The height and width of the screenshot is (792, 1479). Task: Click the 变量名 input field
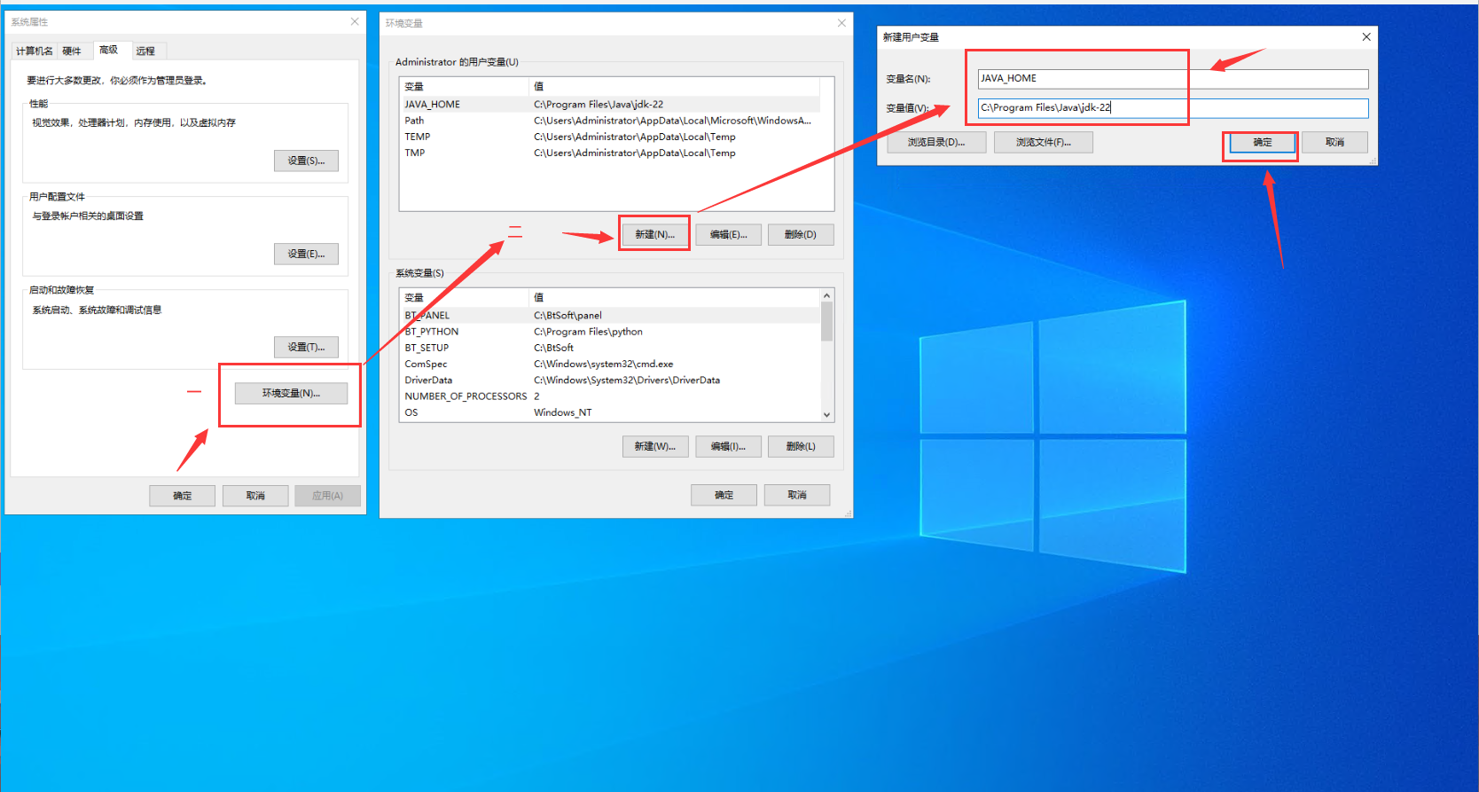(1172, 79)
